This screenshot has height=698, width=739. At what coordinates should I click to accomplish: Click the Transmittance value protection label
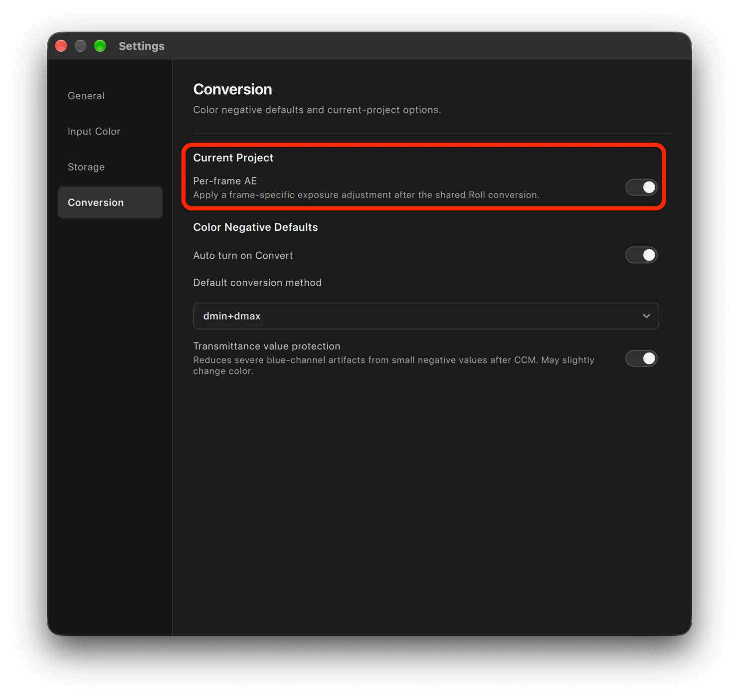coord(267,346)
